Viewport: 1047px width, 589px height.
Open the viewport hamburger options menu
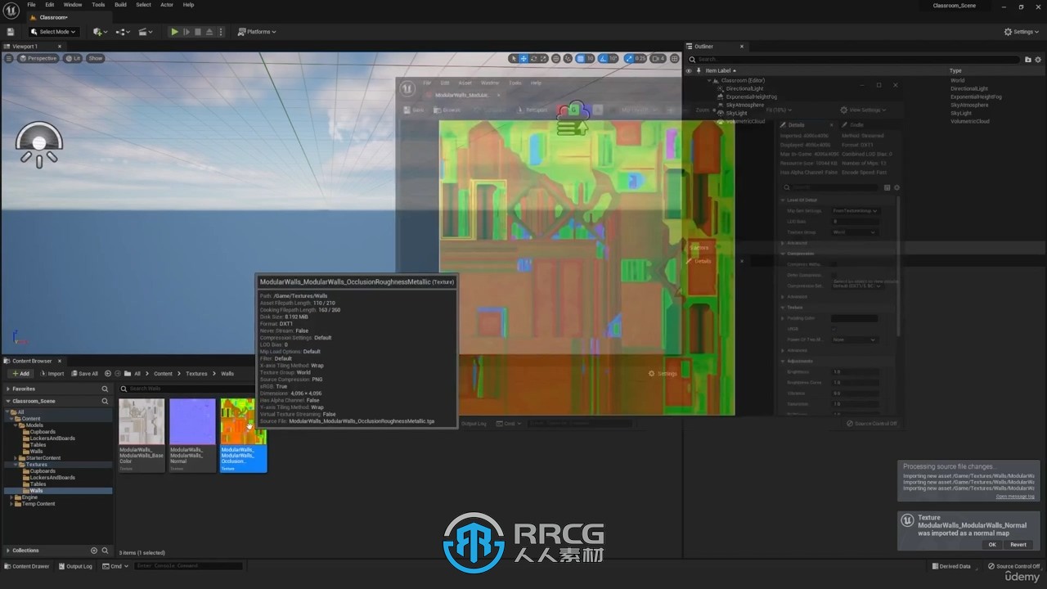point(9,58)
